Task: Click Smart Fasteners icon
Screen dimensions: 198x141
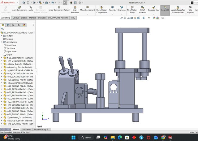Action: click(75, 10)
